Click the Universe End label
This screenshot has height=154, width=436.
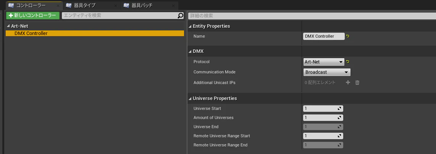click(206, 127)
